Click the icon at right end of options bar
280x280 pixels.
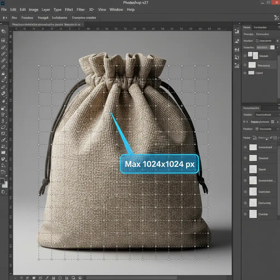coord(276,18)
